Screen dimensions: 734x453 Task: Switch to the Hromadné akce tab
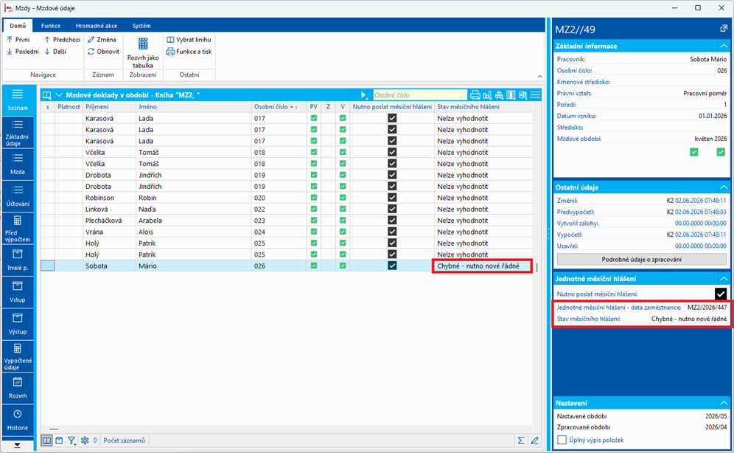click(97, 26)
